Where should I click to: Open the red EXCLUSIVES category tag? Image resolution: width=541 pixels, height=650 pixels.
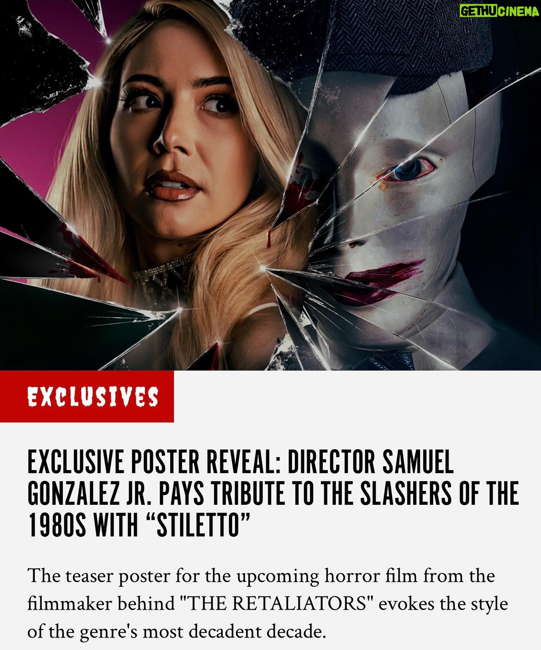(x=87, y=396)
